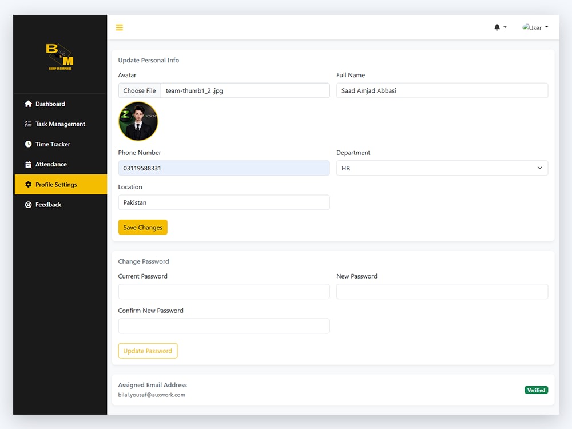
Task: Expand the notifications dropdown caret
Action: [505, 27]
